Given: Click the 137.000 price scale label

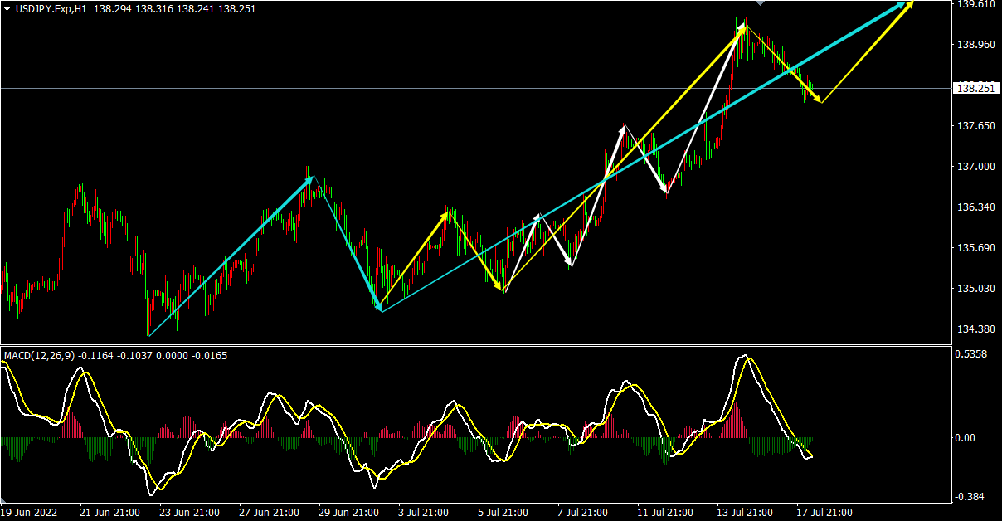Looking at the screenshot, I should coord(976,167).
